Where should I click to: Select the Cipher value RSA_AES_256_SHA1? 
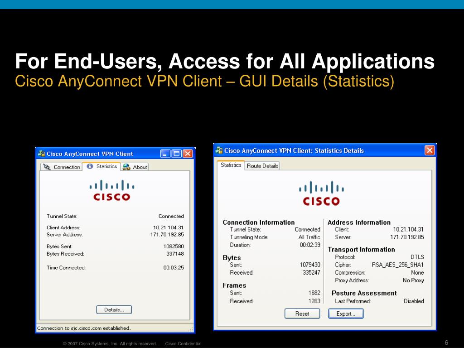coord(398,265)
